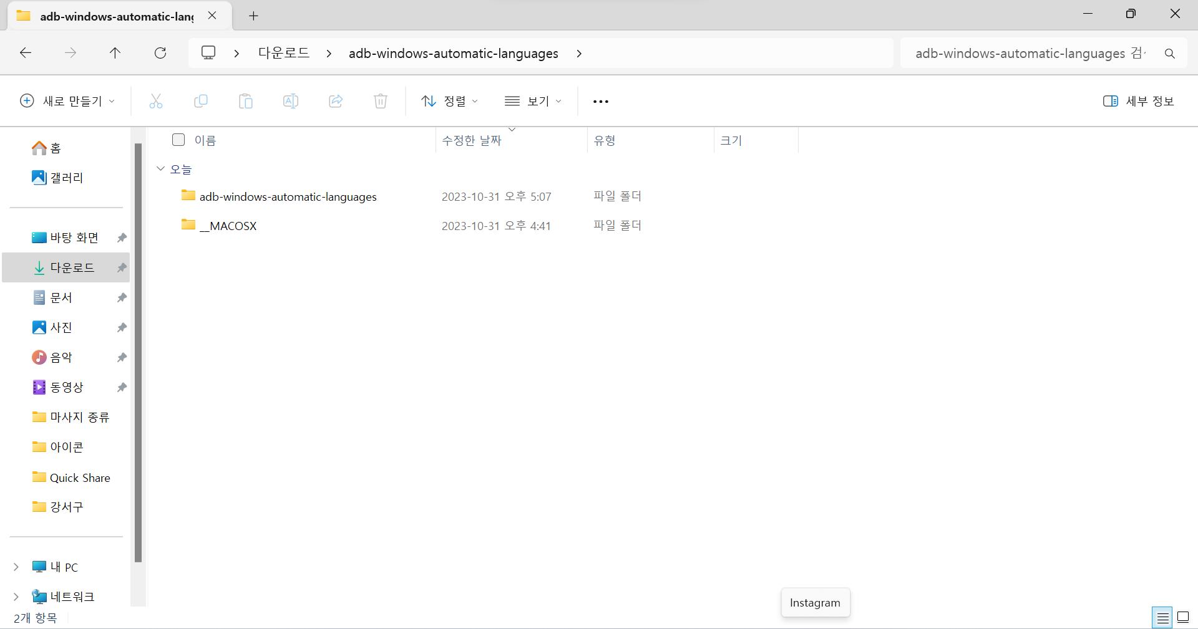Open 마사지 종류 folder in sidebar
The height and width of the screenshot is (629, 1198).
pyautogui.click(x=71, y=417)
